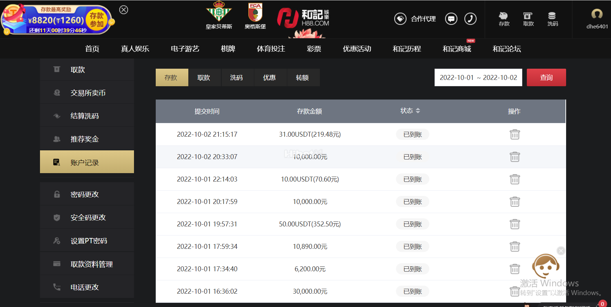Viewport: 611px width, 307px height.
Task: Close the deposit reward promo banner
Action: pyautogui.click(x=123, y=10)
